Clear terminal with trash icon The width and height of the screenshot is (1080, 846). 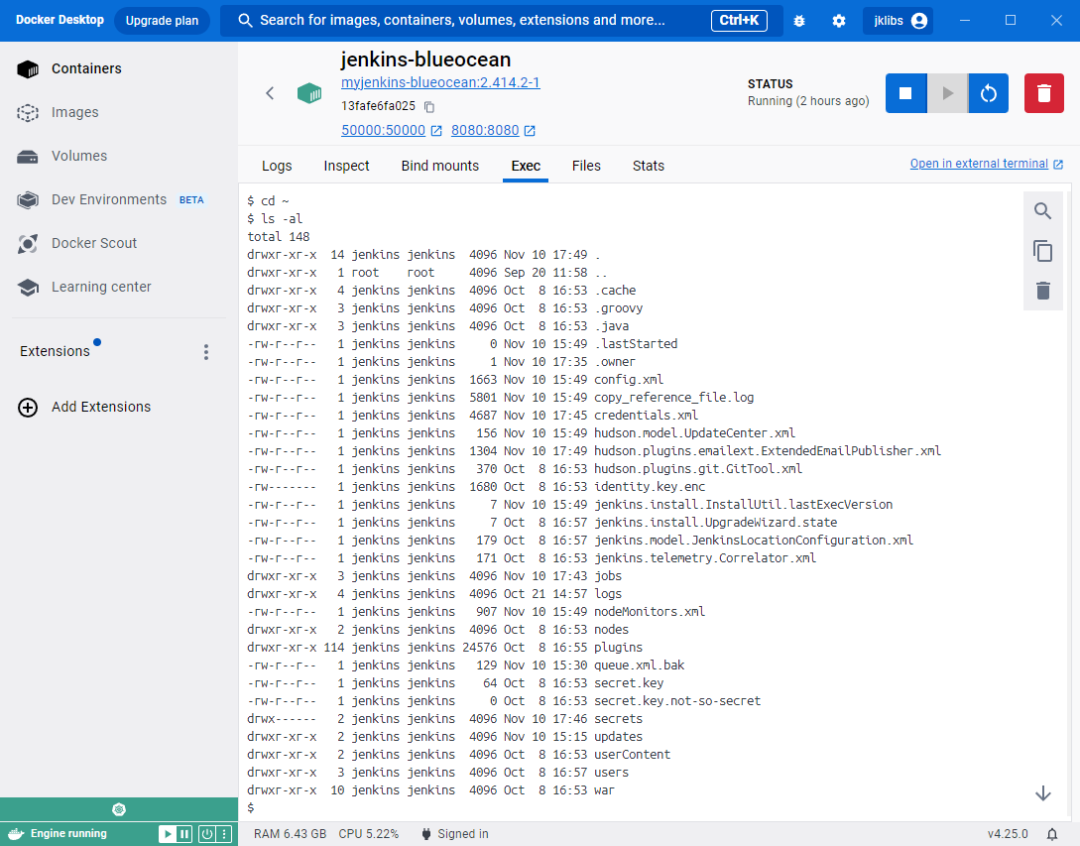point(1042,291)
